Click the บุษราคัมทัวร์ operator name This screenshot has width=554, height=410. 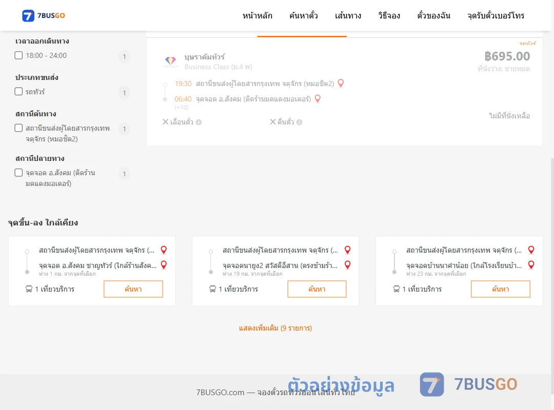(x=205, y=57)
